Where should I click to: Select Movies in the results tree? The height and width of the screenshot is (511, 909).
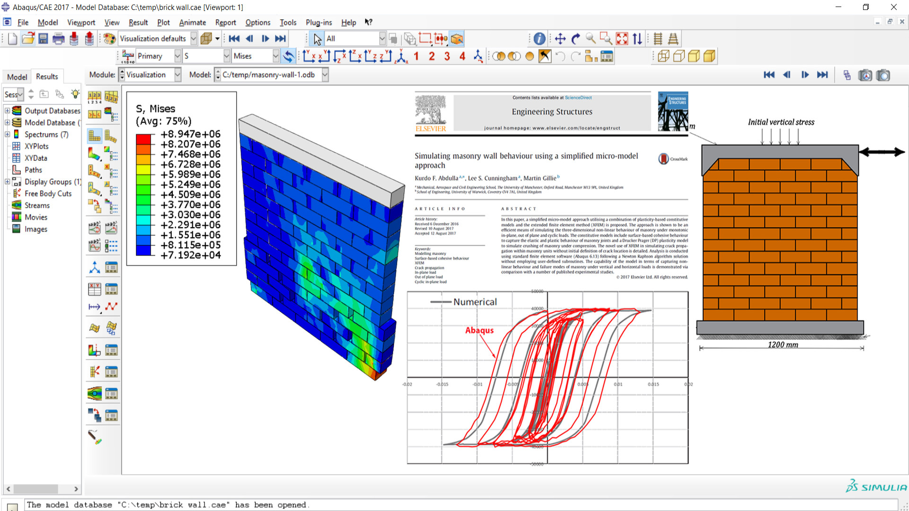pos(36,217)
